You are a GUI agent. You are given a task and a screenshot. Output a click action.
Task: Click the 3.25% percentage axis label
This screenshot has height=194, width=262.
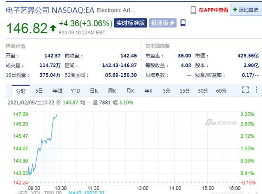pyautogui.click(x=247, y=114)
